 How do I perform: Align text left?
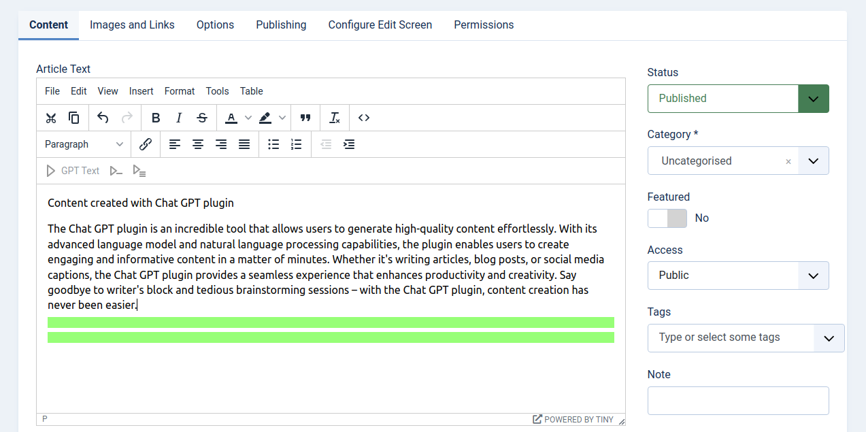click(175, 144)
